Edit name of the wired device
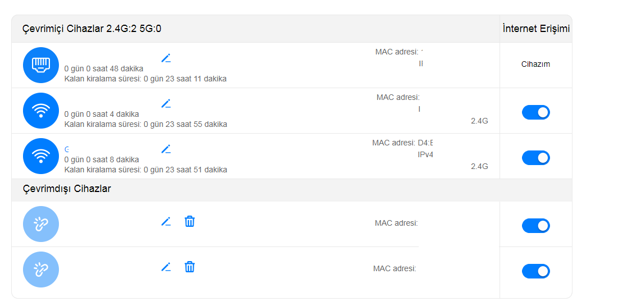Image resolution: width=623 pixels, height=306 pixels. (166, 58)
